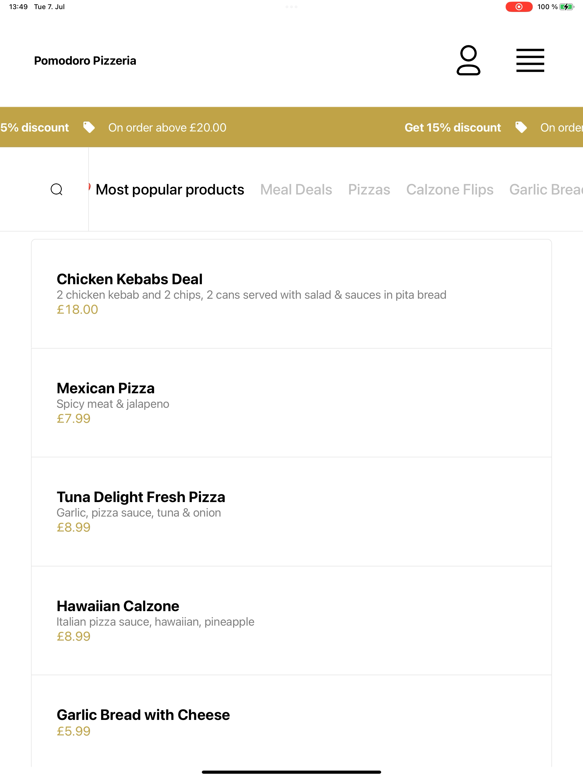Open the Pomodoro Pizzeria home link

pos(85,60)
